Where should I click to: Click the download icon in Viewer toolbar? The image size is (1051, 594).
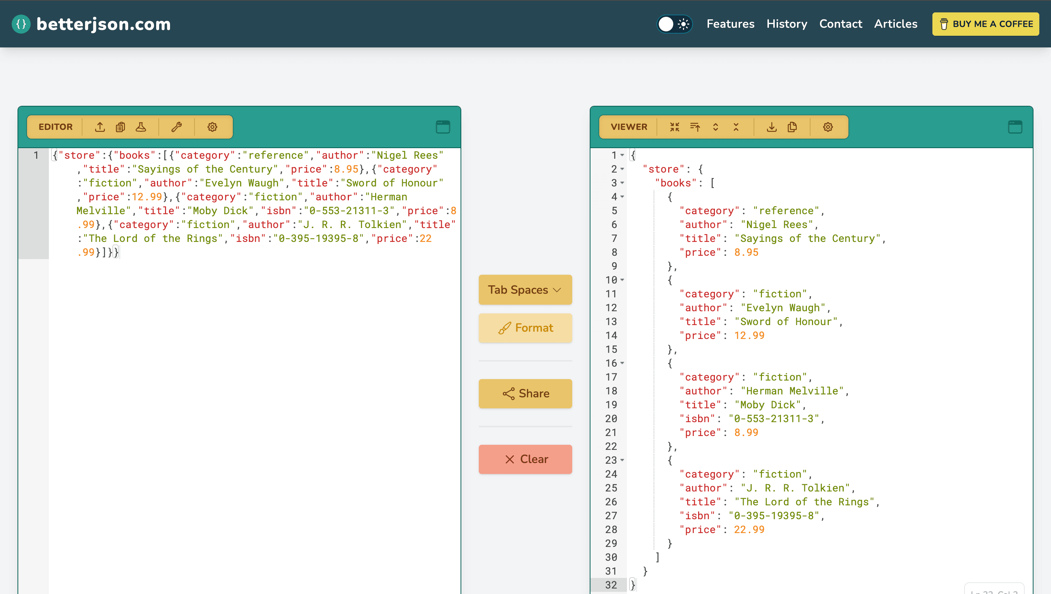tap(771, 127)
